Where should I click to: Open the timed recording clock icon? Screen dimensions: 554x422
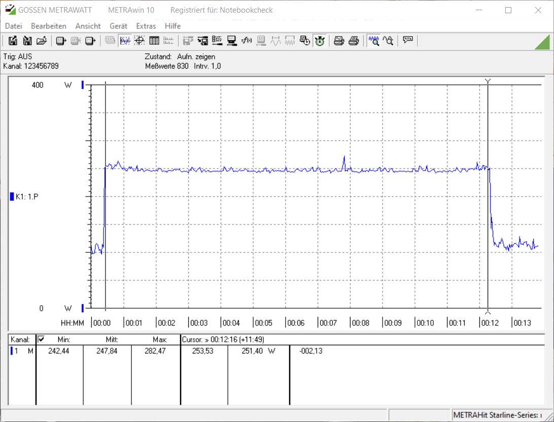click(305, 41)
